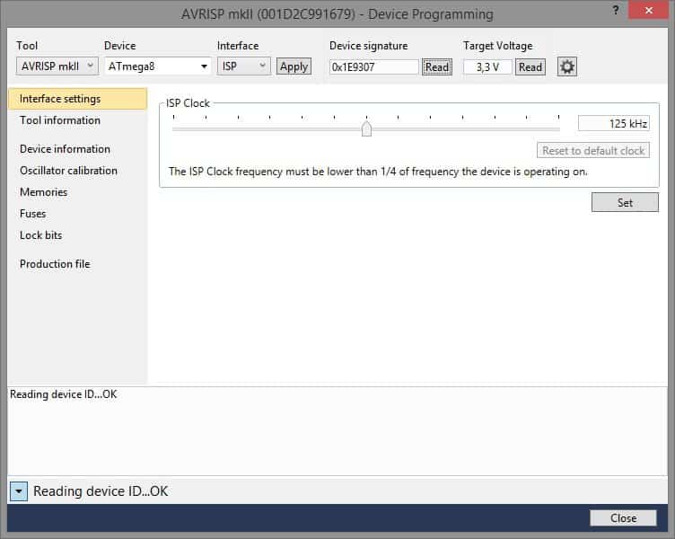Read the target voltage
The width and height of the screenshot is (675, 539).
pyautogui.click(x=530, y=66)
